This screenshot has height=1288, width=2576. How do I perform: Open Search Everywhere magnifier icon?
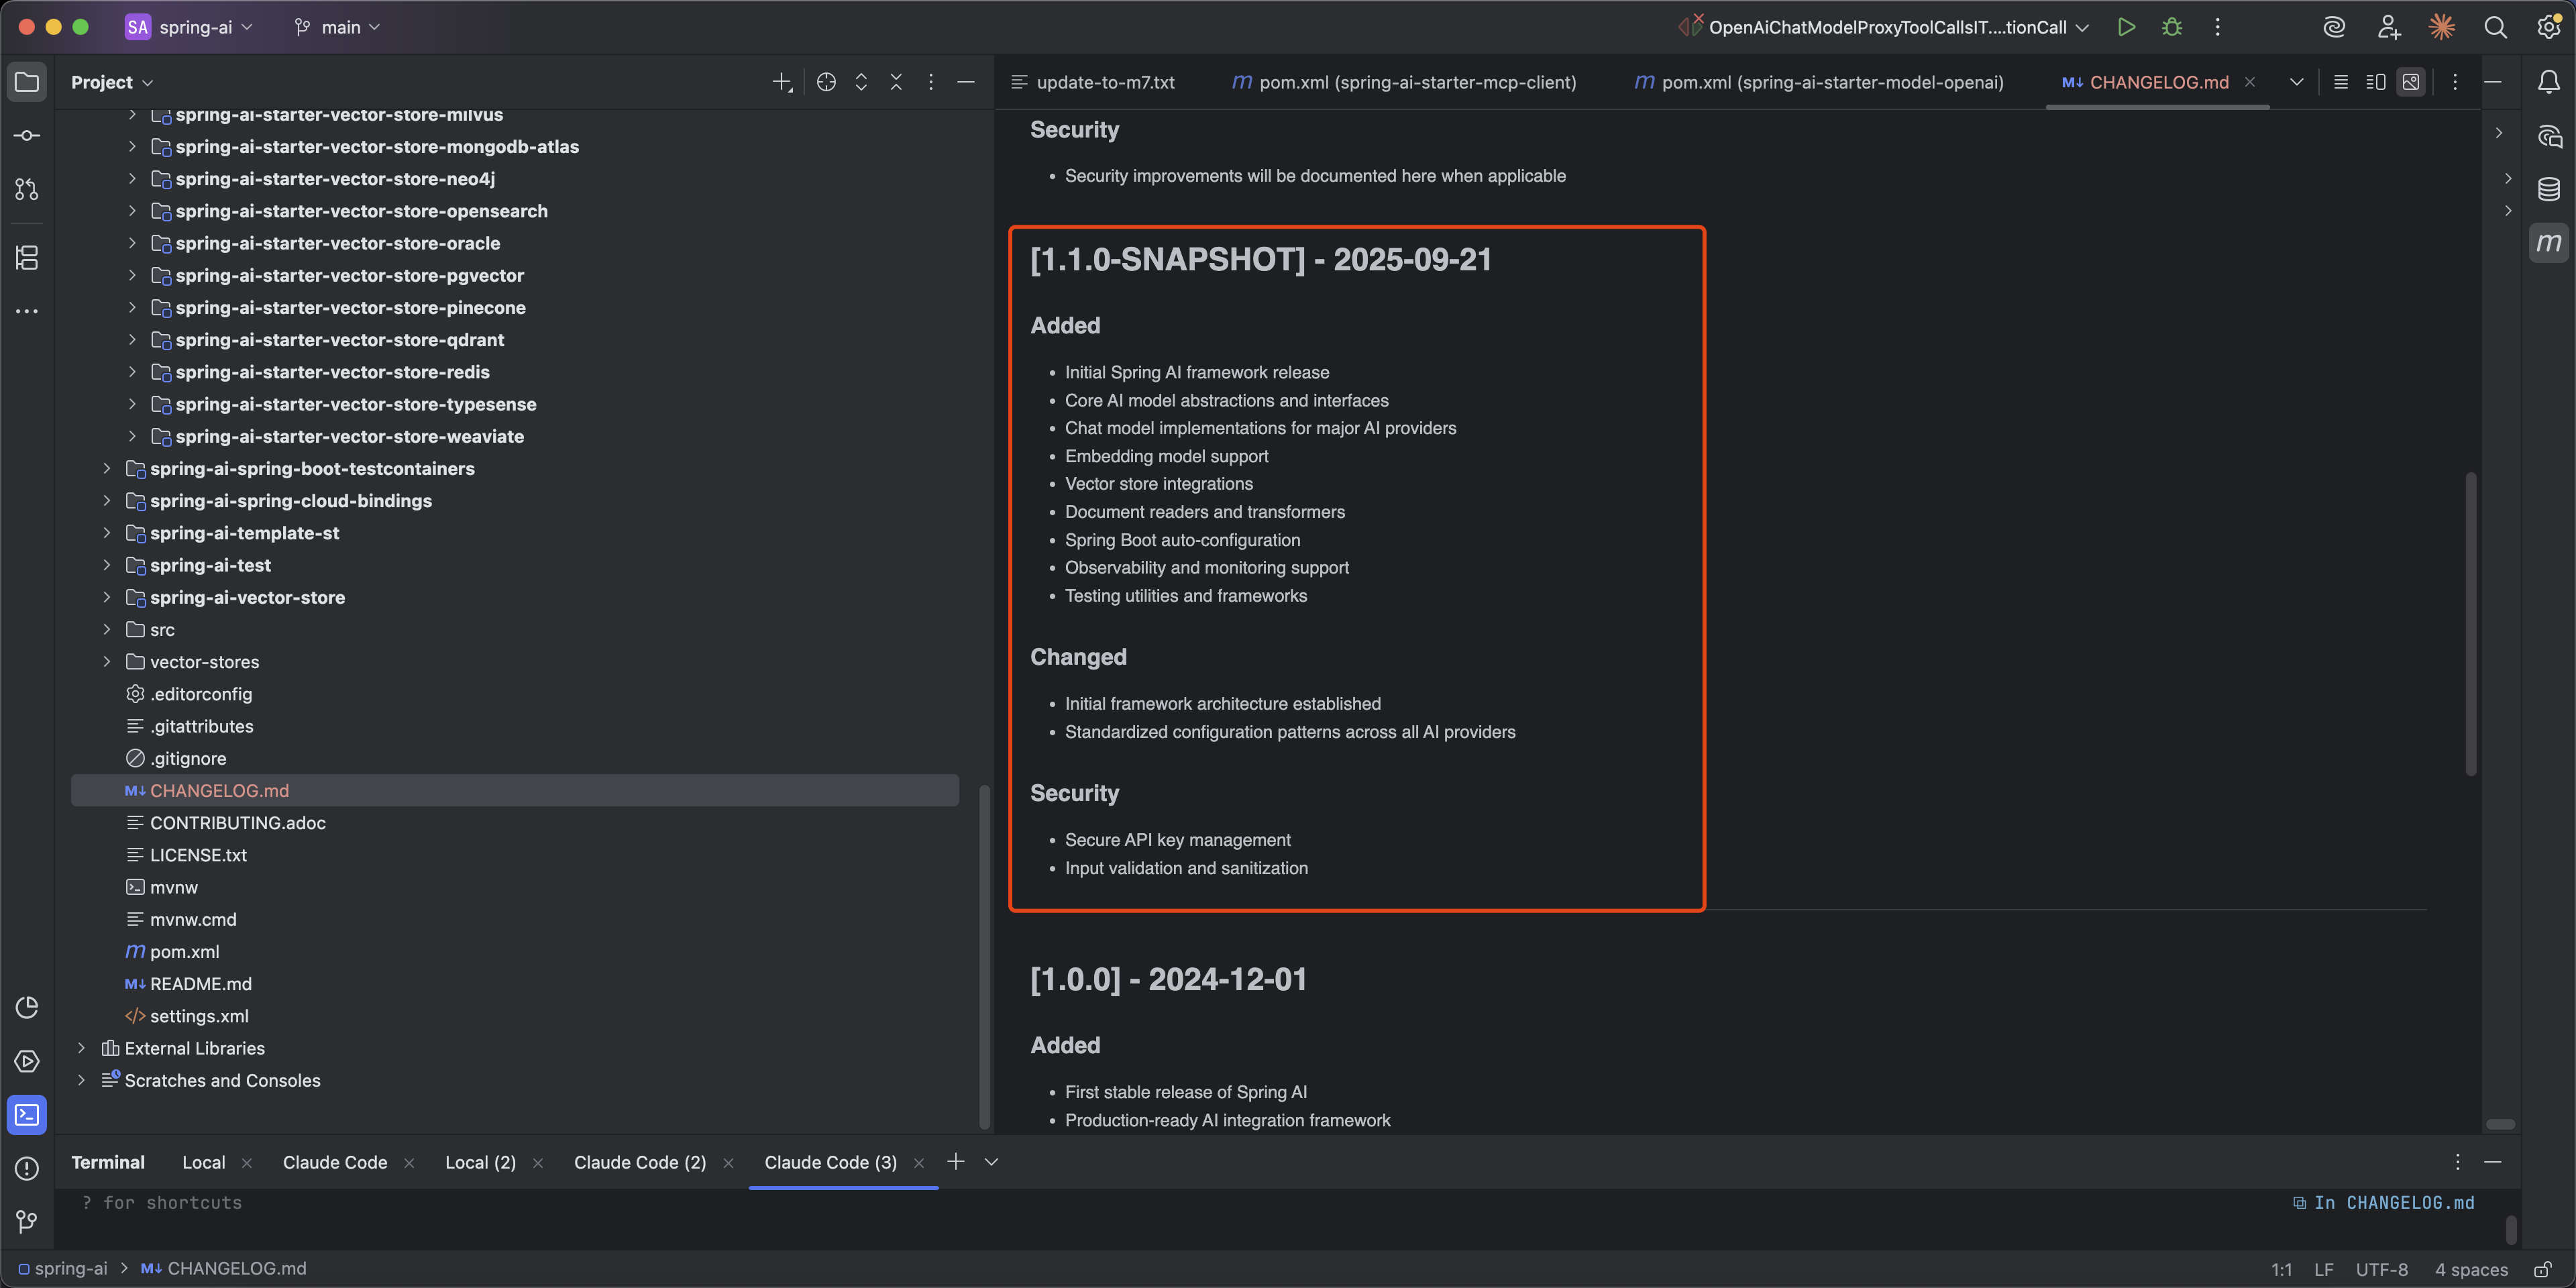point(2495,27)
